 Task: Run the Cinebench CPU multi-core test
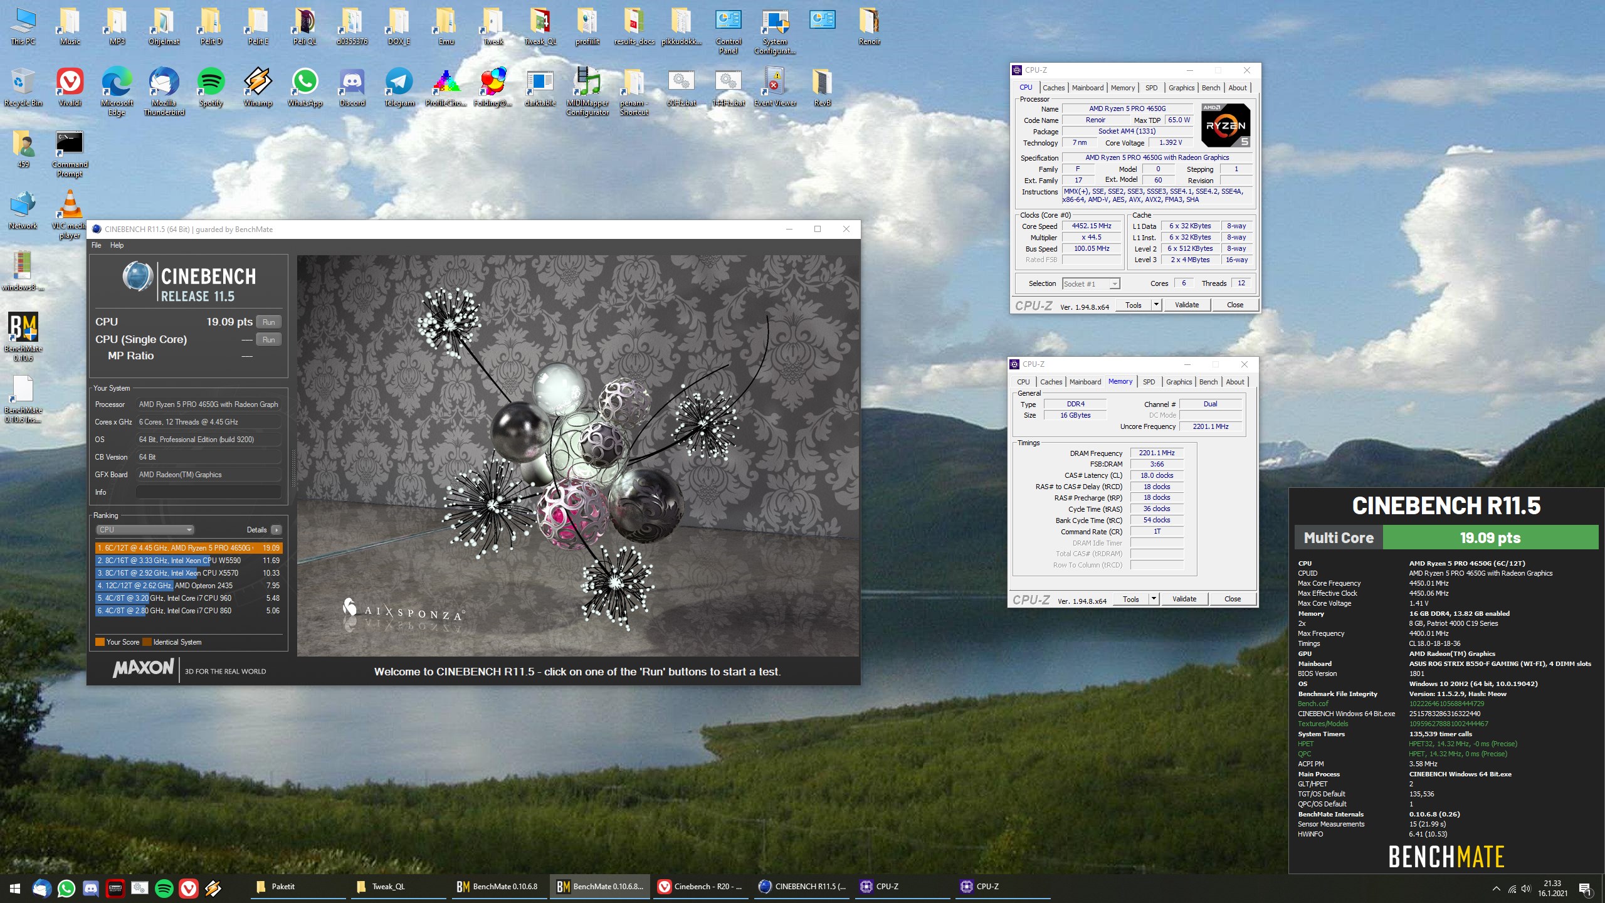[269, 322]
